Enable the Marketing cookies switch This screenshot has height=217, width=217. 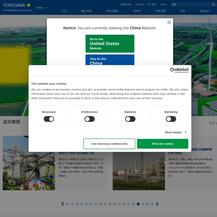171,119
